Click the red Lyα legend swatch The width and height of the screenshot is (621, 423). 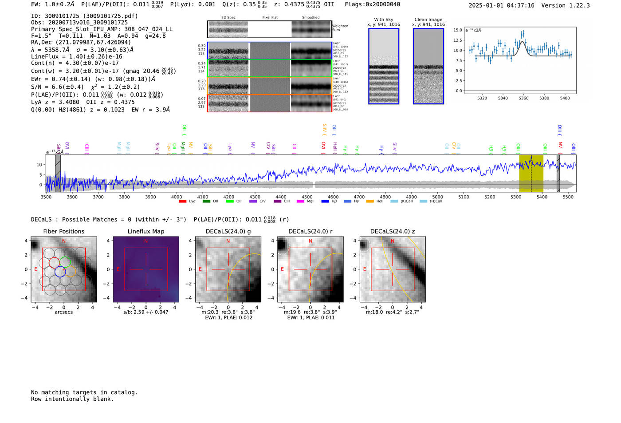(x=182, y=202)
